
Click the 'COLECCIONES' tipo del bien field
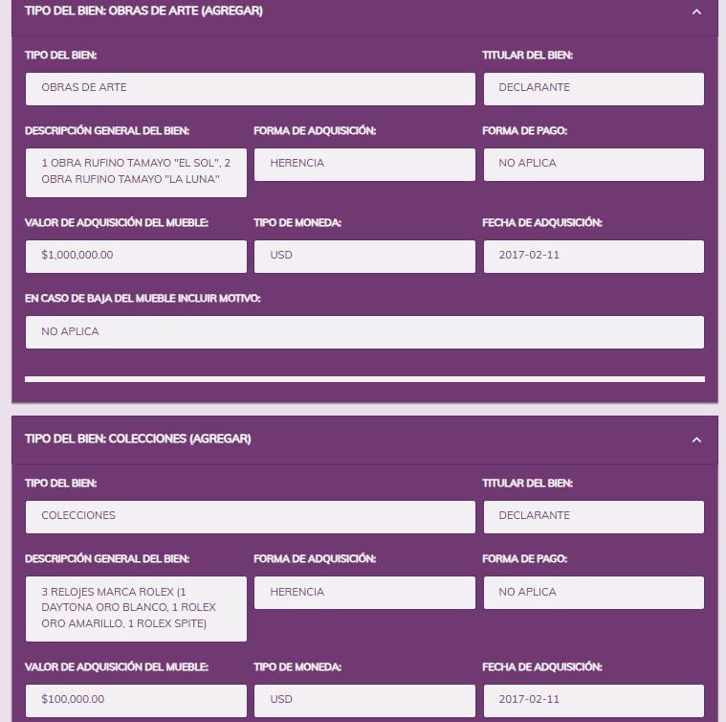coord(250,516)
